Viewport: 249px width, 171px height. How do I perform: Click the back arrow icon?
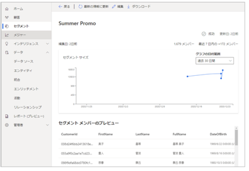point(60,6)
